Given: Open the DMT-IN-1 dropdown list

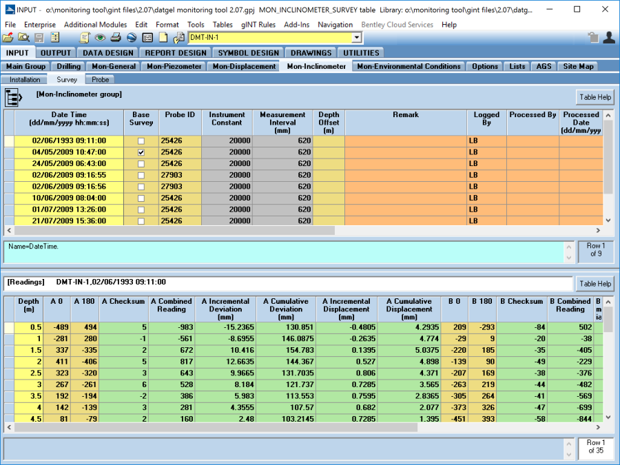Looking at the screenshot, I should point(356,38).
